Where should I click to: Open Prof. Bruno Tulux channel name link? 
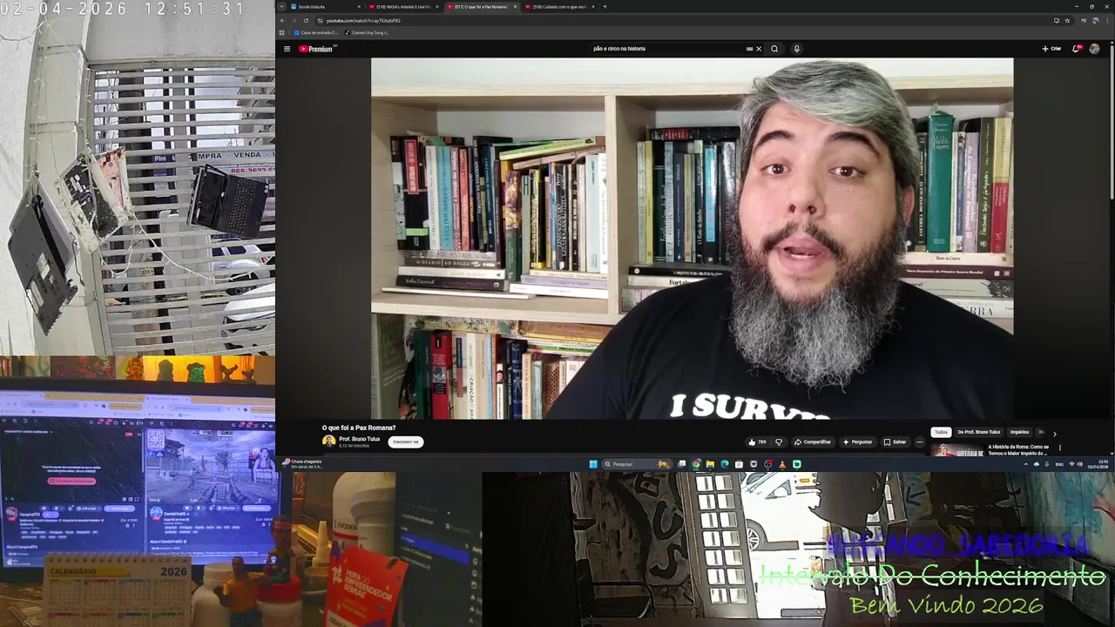(360, 439)
